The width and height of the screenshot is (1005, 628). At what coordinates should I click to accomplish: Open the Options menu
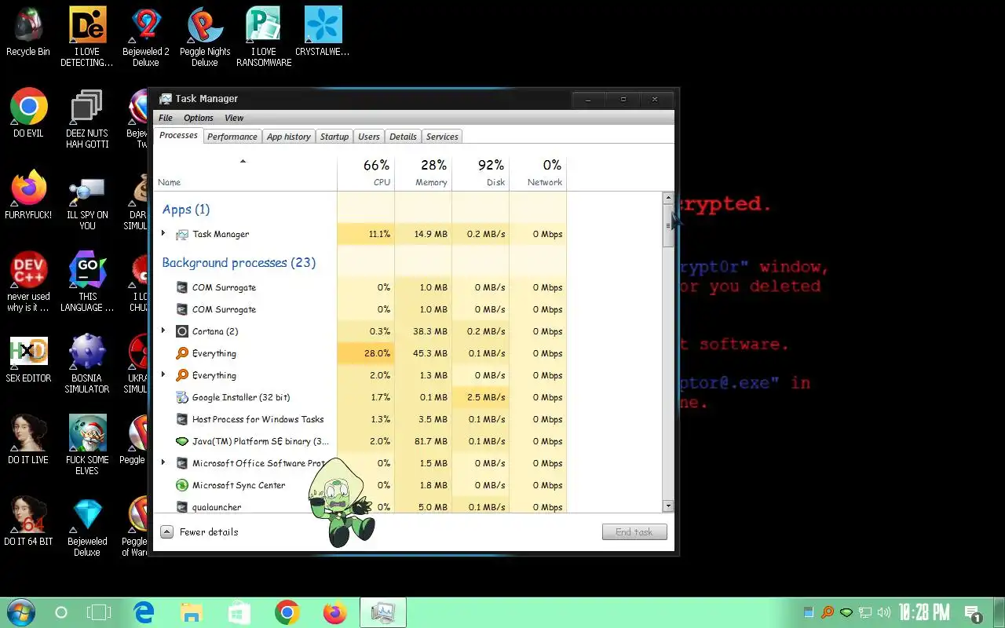[199, 118]
